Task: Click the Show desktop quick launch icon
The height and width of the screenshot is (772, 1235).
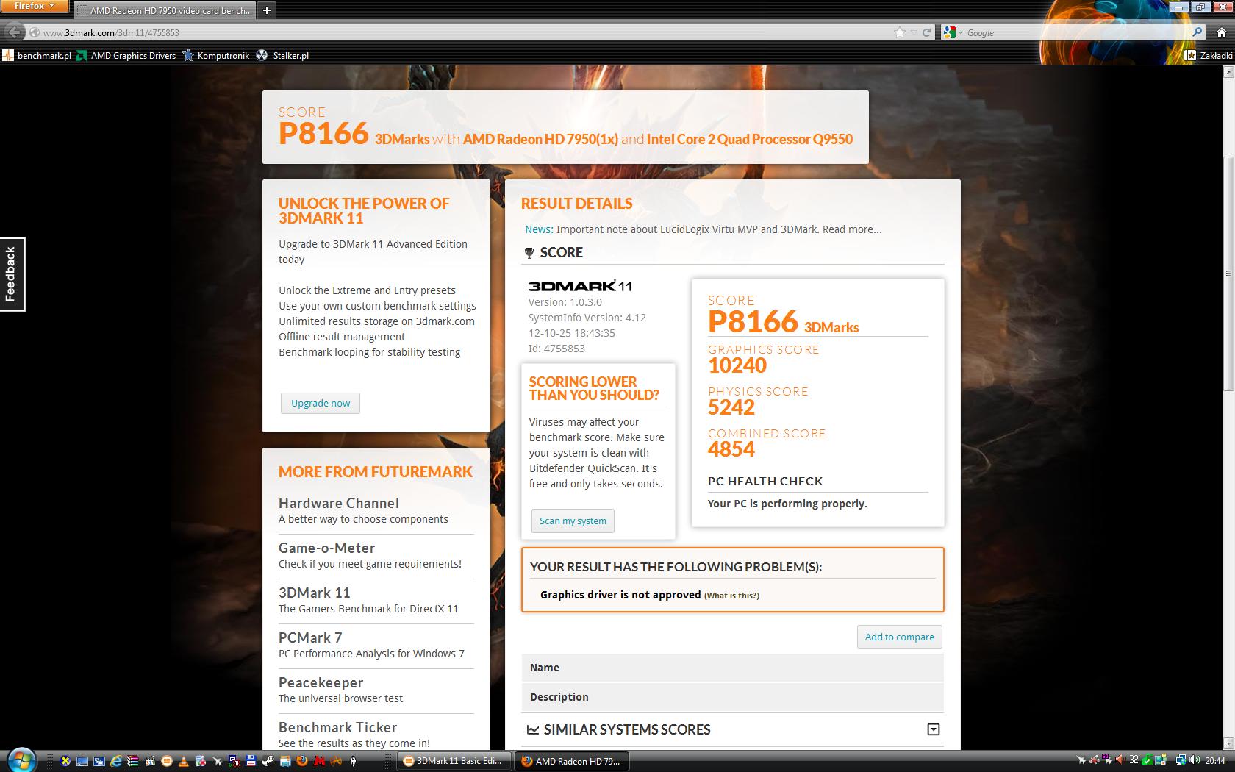Action: click(x=82, y=761)
